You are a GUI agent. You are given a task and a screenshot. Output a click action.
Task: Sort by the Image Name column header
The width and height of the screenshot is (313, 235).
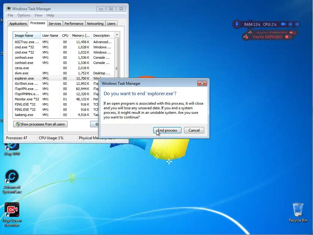tap(27, 35)
